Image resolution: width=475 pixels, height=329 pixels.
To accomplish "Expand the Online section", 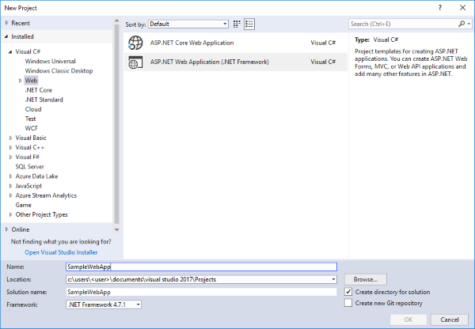I will coord(7,229).
